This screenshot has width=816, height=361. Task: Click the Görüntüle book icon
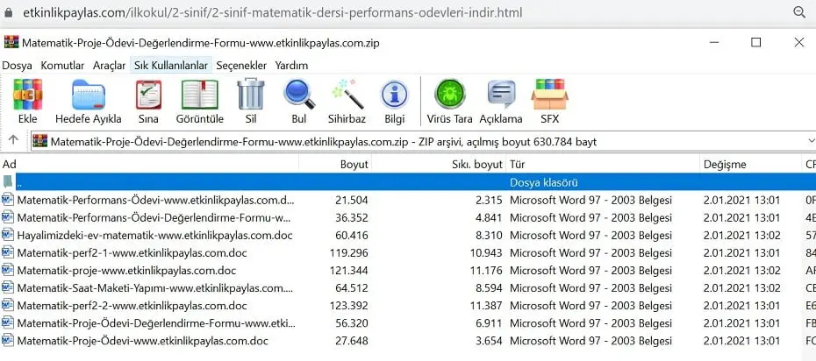point(200,94)
